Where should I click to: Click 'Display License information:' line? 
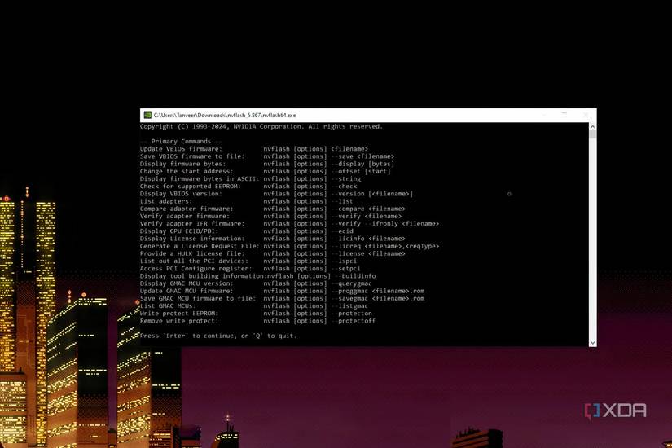coord(273,239)
